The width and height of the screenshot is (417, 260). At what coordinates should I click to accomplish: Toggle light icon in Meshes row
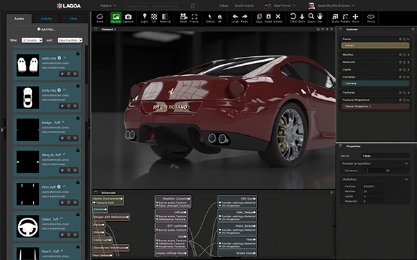(x=404, y=55)
